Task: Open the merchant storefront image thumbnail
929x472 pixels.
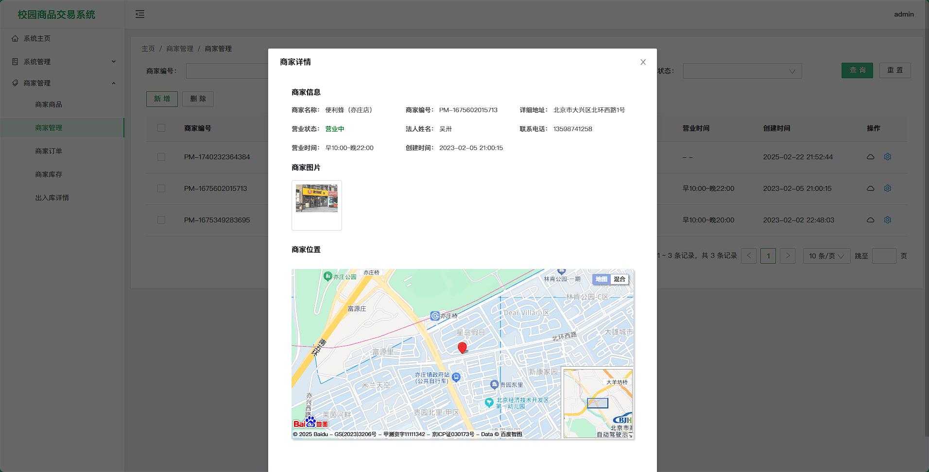Action: pyautogui.click(x=317, y=198)
